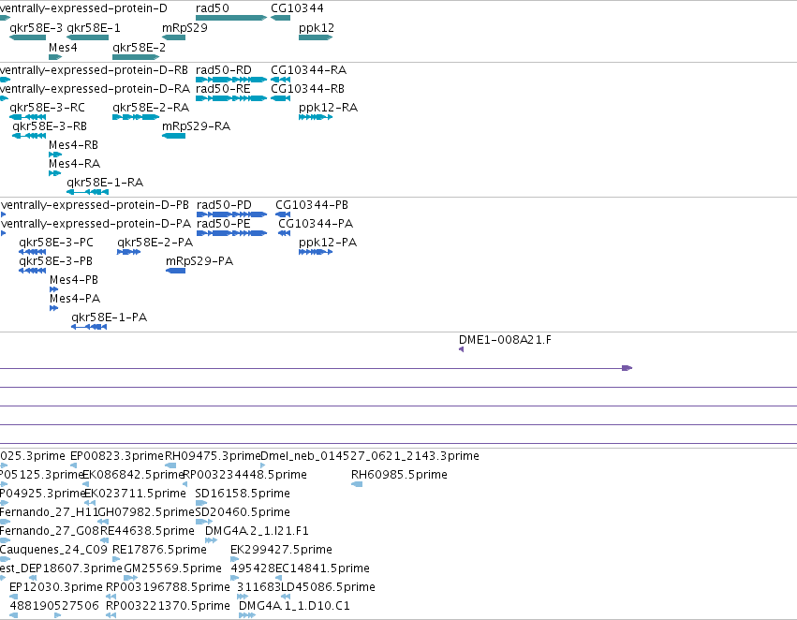Click RE17876.5prime EST
The height and width of the screenshot is (620, 797).
[116, 559]
